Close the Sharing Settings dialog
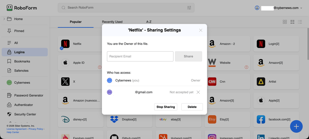Viewport: 309px width, 139px height. (201, 30)
